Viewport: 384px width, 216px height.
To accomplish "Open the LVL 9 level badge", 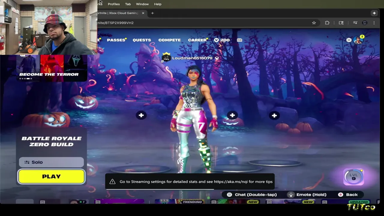I will (x=354, y=177).
